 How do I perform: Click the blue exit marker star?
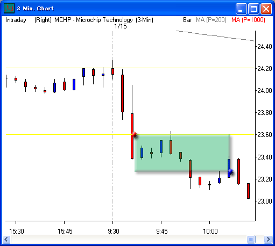click(230, 172)
